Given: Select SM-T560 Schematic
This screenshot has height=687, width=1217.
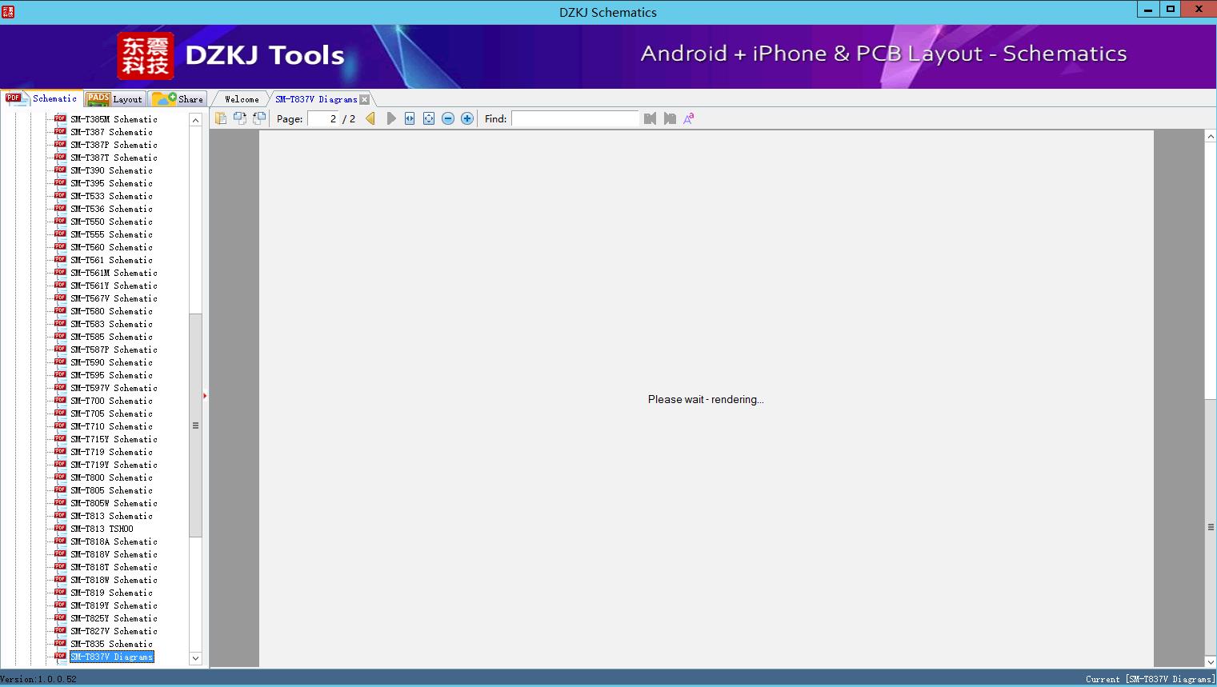Looking at the screenshot, I should (x=111, y=247).
